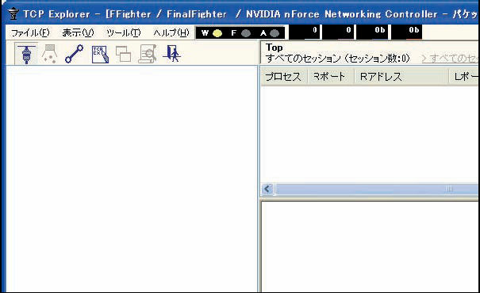Open the TCP EX document icon
480x293 pixels.
100,55
